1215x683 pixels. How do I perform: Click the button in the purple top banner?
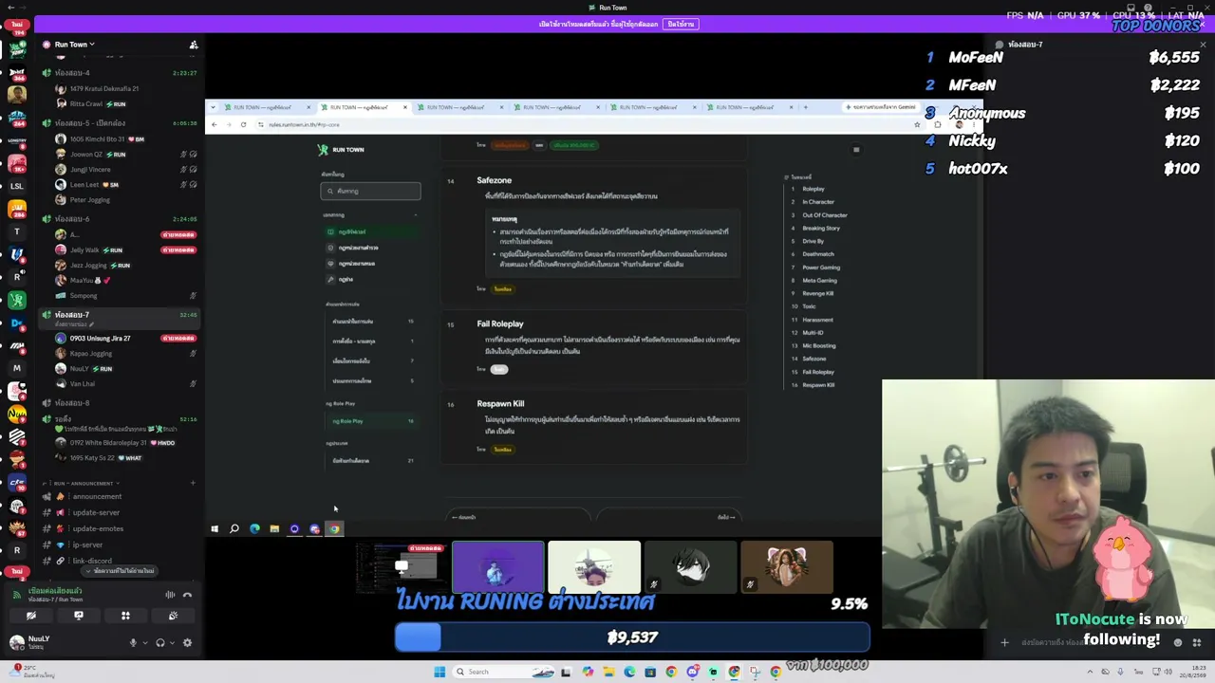(x=681, y=24)
